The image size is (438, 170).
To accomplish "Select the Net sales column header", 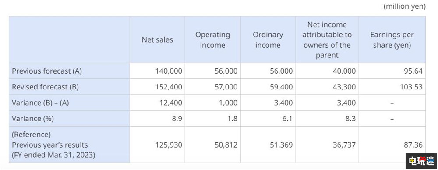I will tap(157, 40).
